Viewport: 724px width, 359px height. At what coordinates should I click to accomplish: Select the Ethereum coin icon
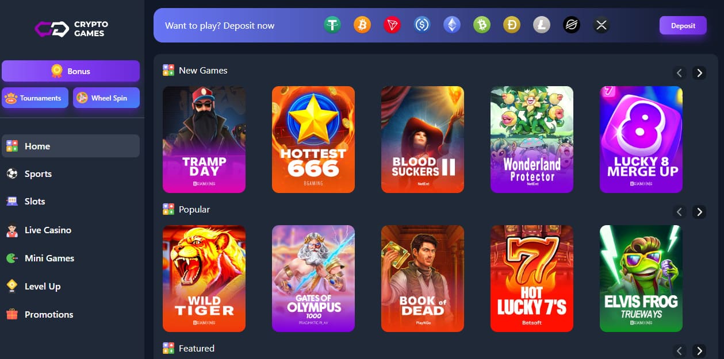pos(451,25)
